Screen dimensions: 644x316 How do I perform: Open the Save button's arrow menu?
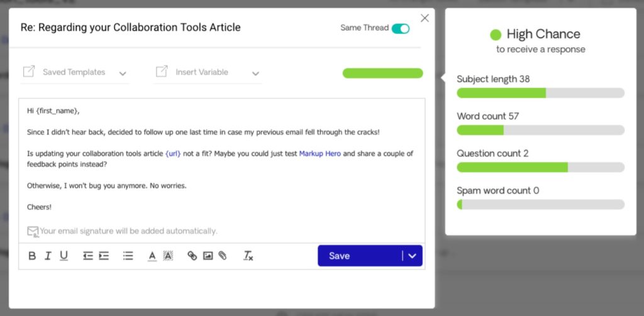pyautogui.click(x=413, y=256)
